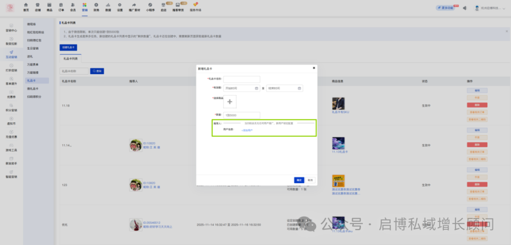Switch to the 礼品卡列表 tab
This screenshot has width=511, height=245.
click(70, 59)
